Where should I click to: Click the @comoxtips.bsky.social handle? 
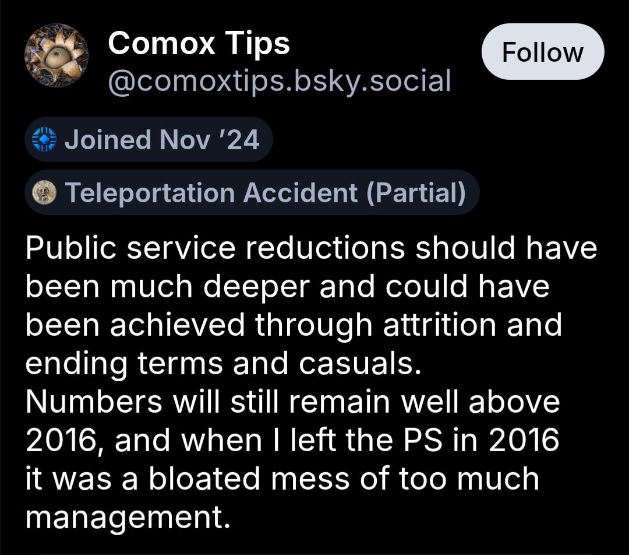click(x=280, y=80)
